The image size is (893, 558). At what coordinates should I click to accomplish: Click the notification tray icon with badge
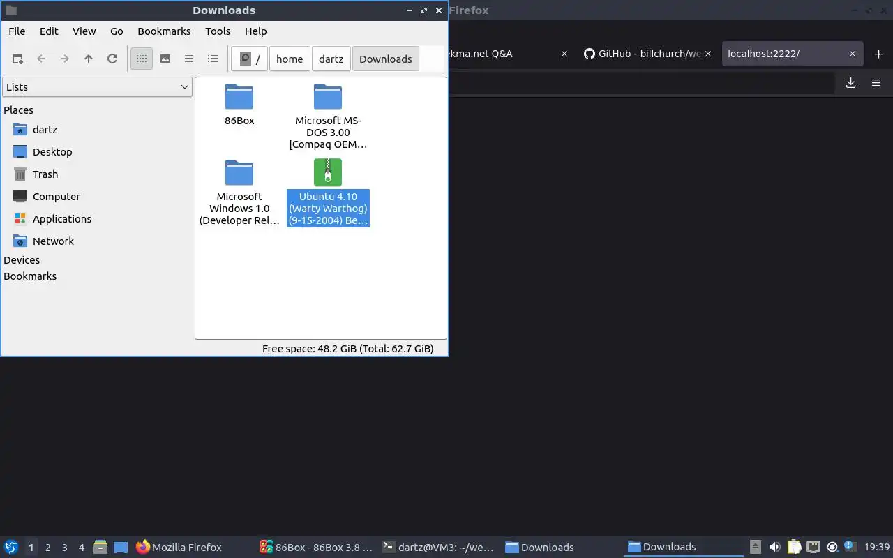(850, 546)
